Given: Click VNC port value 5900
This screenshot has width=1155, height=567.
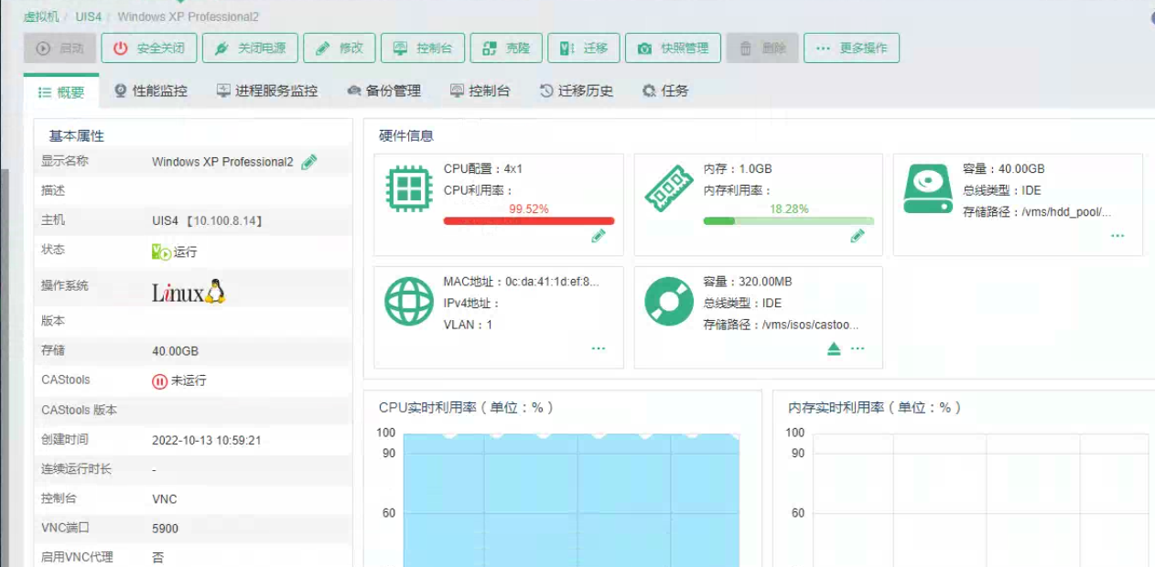Looking at the screenshot, I should point(166,529).
